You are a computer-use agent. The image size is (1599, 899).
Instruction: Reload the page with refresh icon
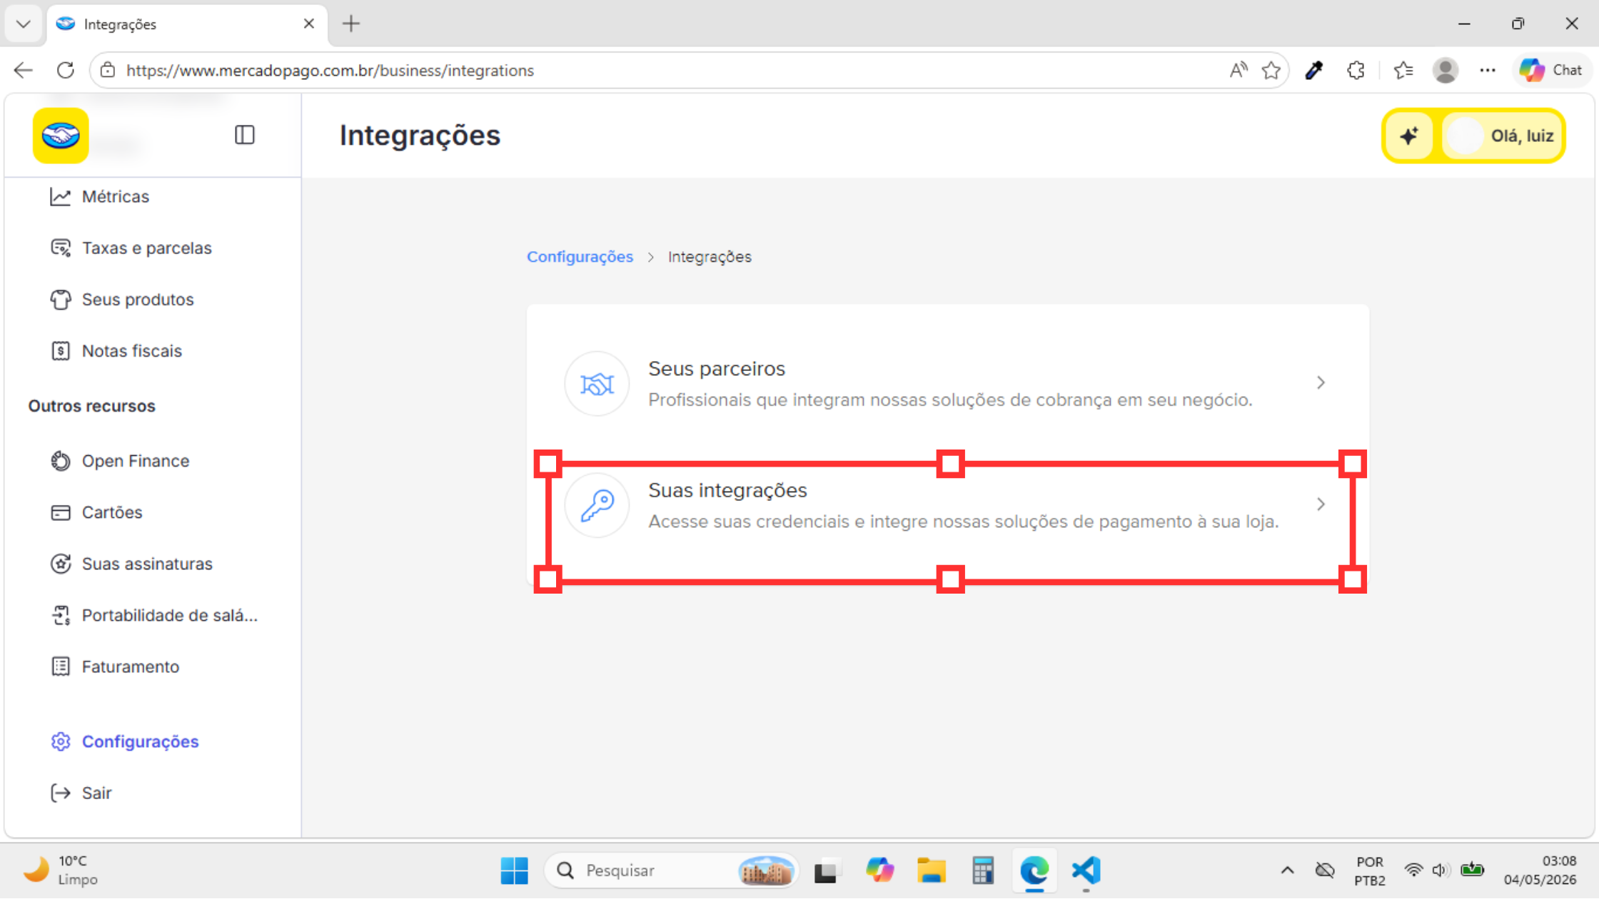pos(66,70)
